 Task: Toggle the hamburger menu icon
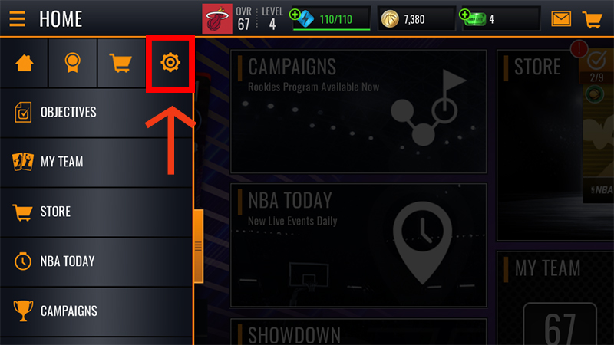tap(17, 18)
